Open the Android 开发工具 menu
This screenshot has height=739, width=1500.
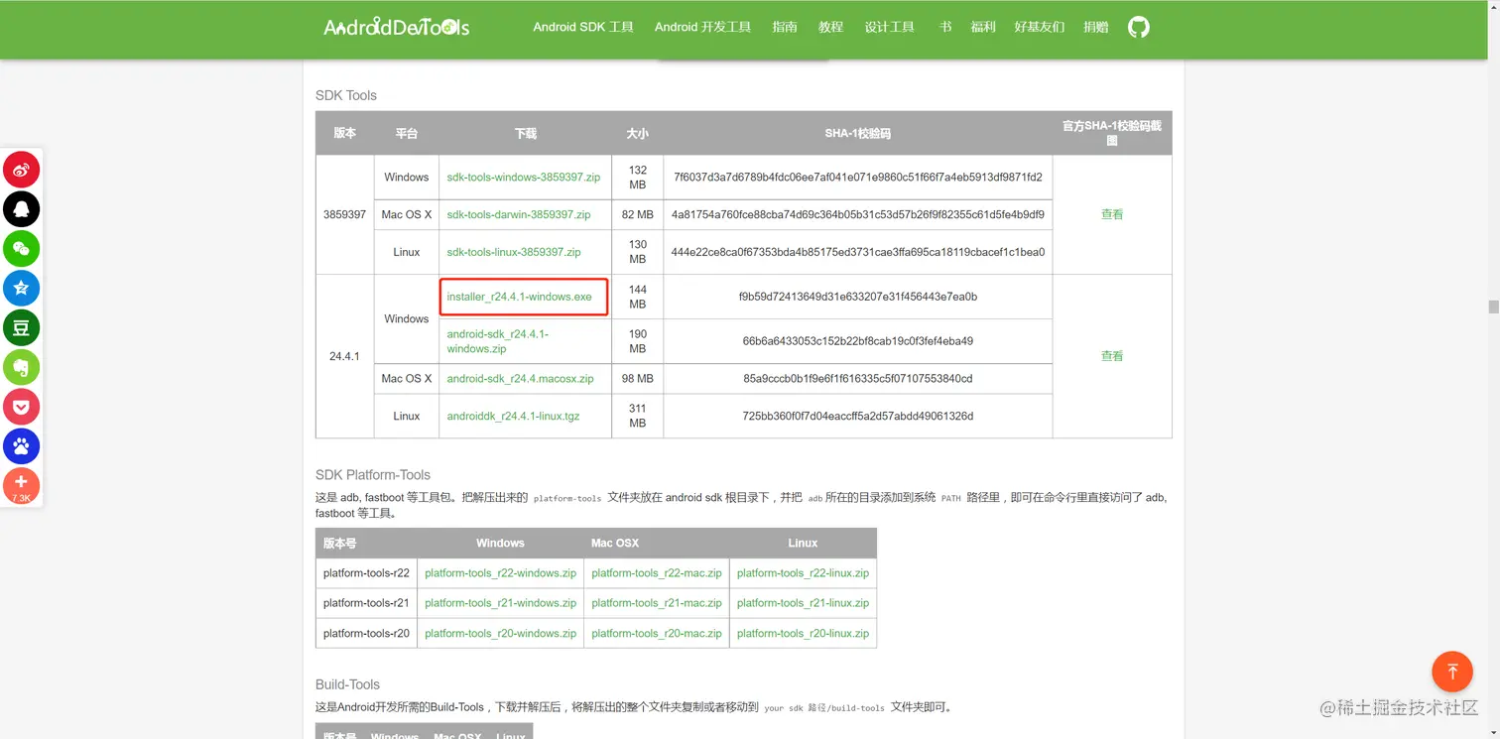(702, 27)
